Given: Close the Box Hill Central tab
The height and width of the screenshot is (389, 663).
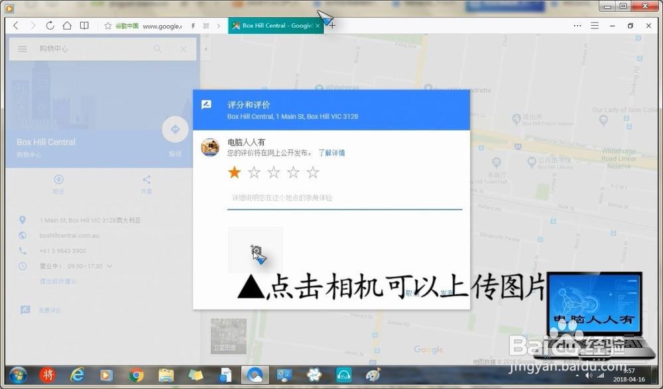Looking at the screenshot, I should point(318,25).
